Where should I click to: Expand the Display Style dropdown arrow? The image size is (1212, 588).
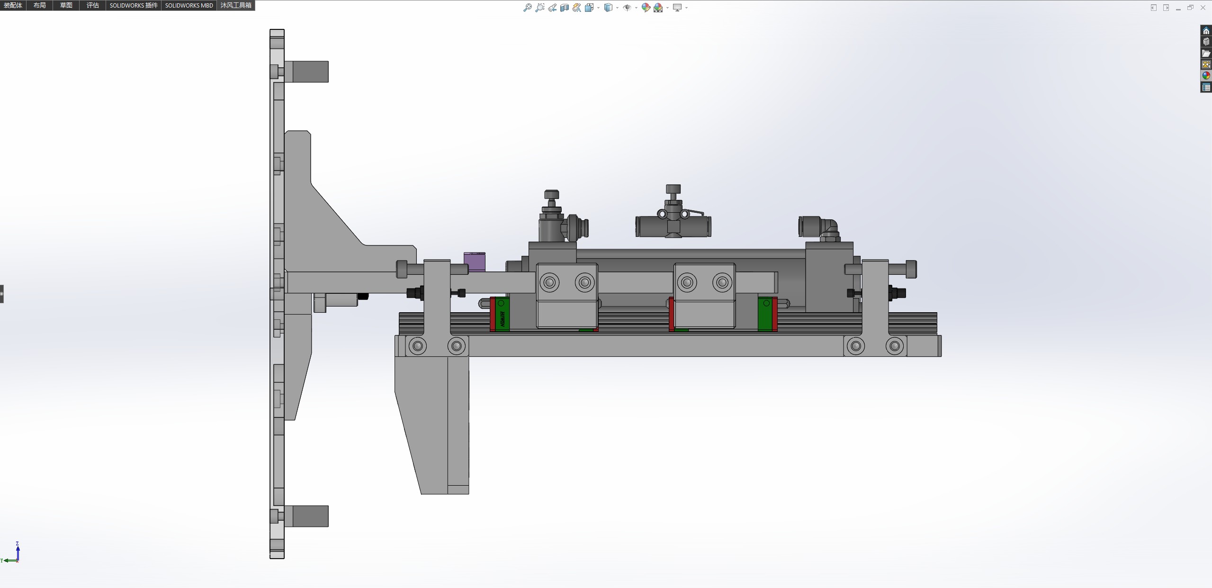tap(617, 8)
